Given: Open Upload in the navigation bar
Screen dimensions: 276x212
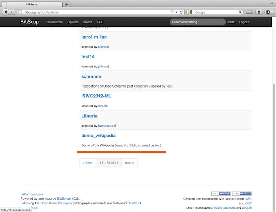Looking at the screenshot, I should [x=73, y=22].
